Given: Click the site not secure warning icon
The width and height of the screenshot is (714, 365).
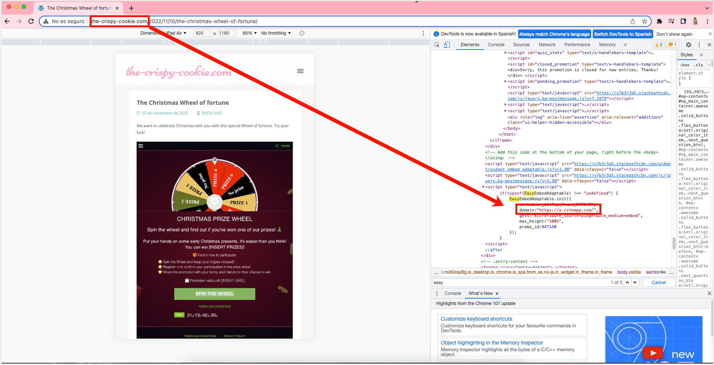Looking at the screenshot, I should click(46, 21).
